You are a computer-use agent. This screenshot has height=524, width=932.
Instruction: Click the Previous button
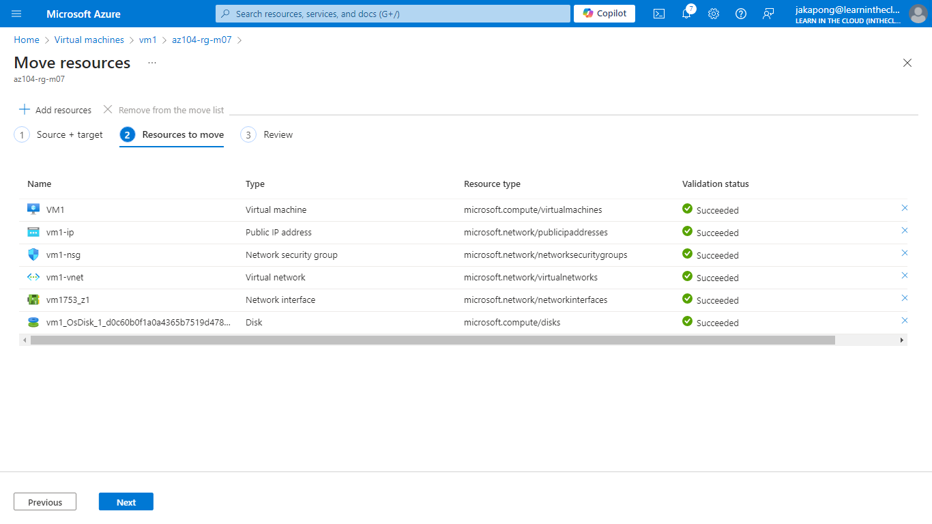tap(45, 502)
